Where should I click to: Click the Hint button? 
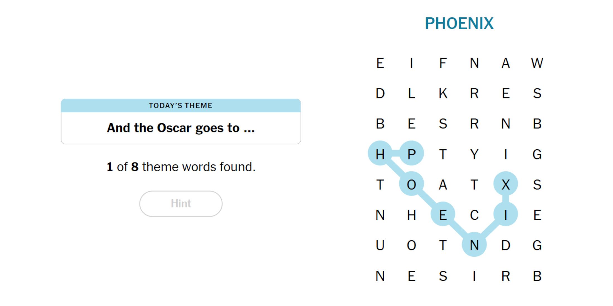(181, 204)
